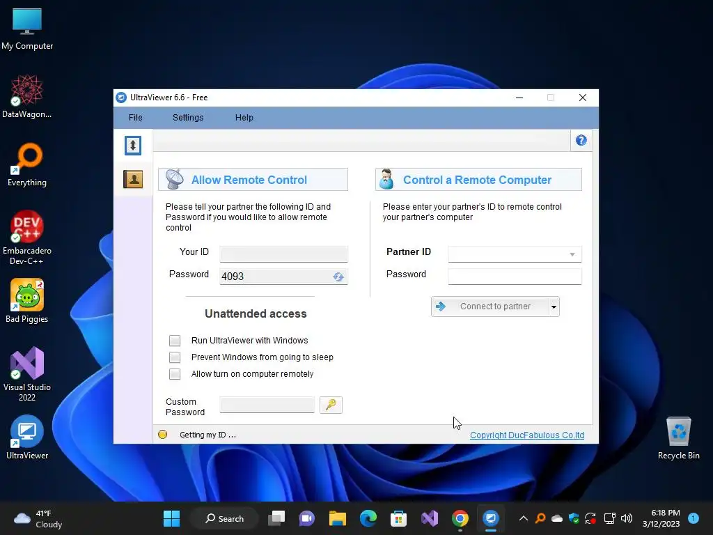The image size is (713, 535).
Task: Open the Settings menu
Action: (x=188, y=117)
